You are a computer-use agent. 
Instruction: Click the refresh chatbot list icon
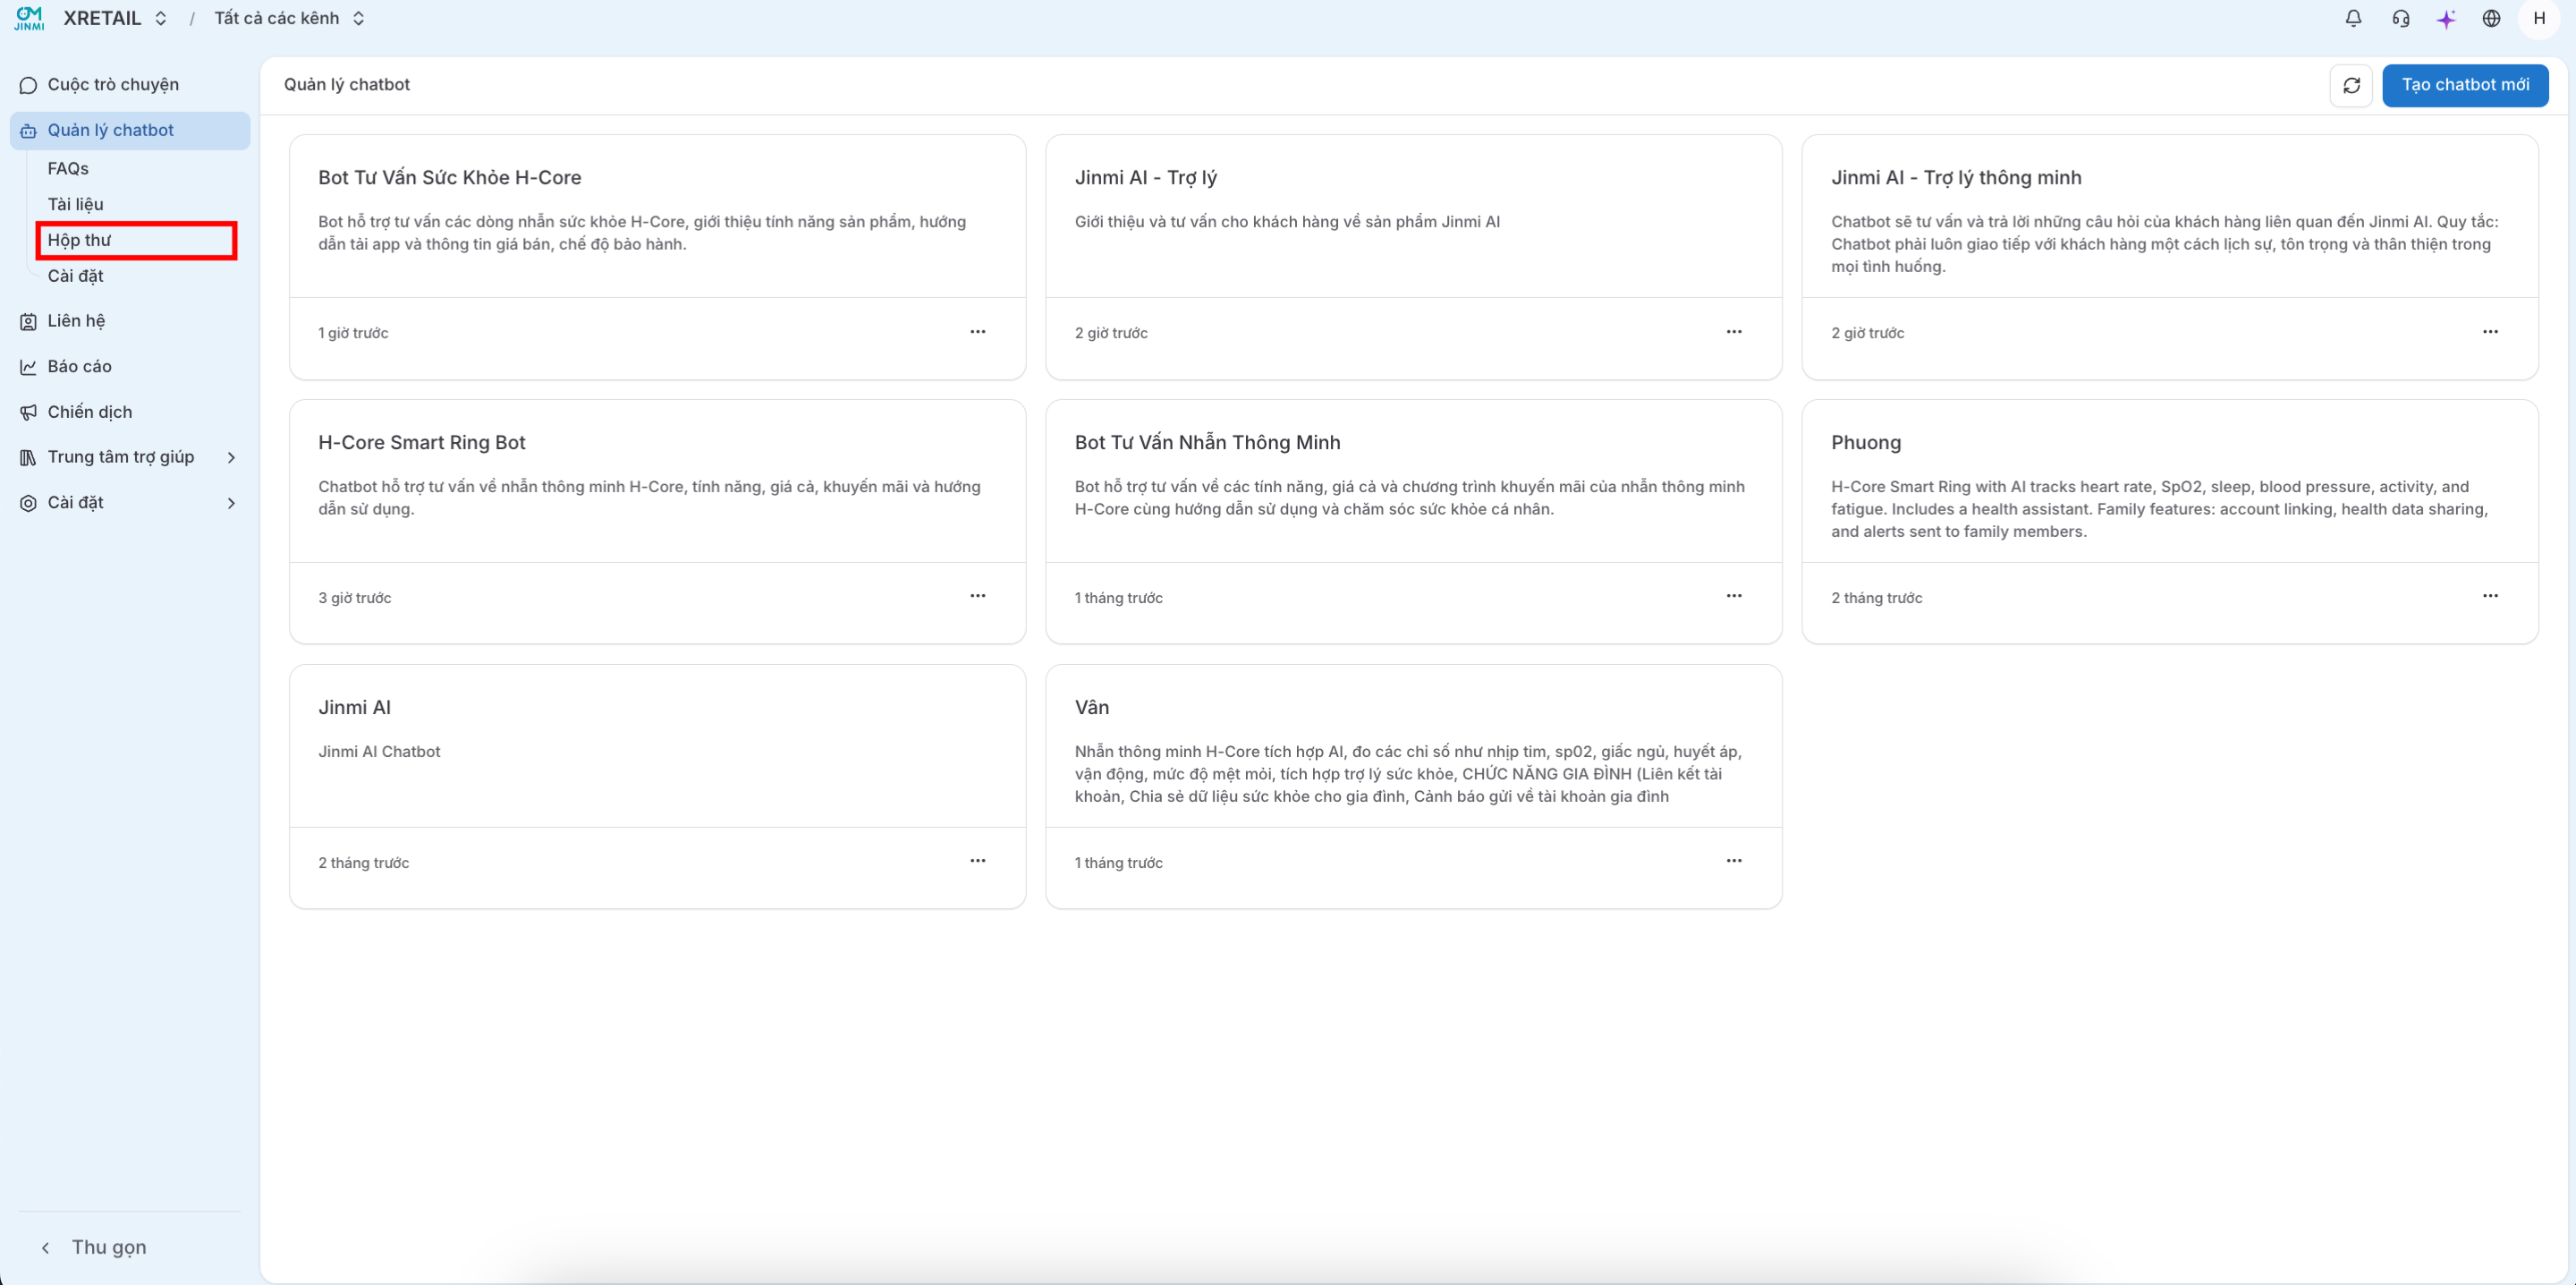pos(2351,85)
